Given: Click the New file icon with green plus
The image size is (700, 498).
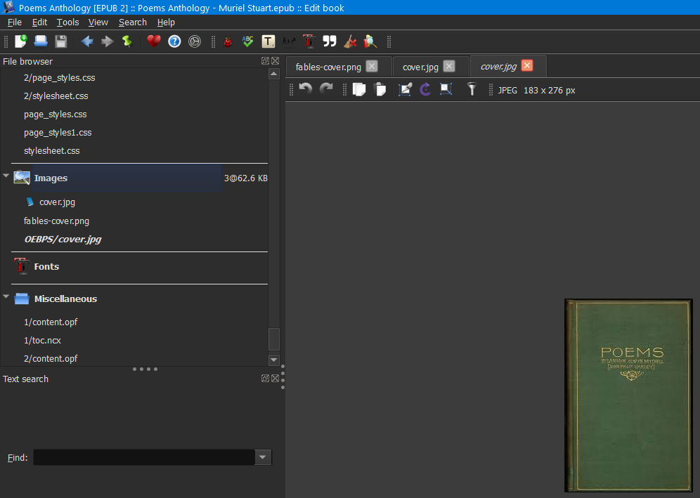Looking at the screenshot, I should [x=20, y=41].
